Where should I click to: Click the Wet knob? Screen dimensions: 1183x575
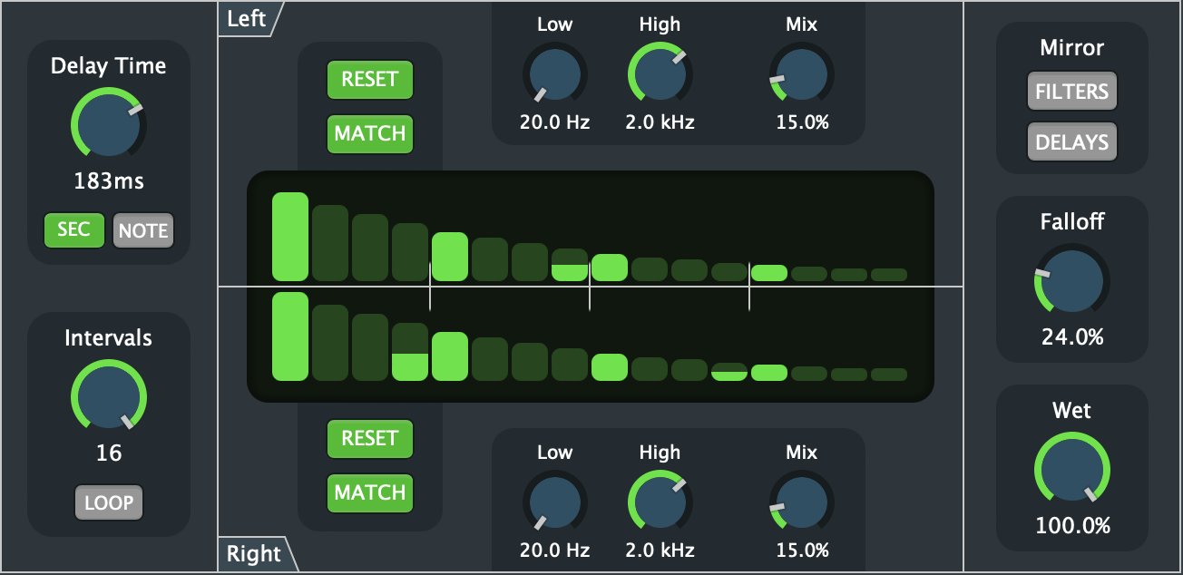[1072, 470]
